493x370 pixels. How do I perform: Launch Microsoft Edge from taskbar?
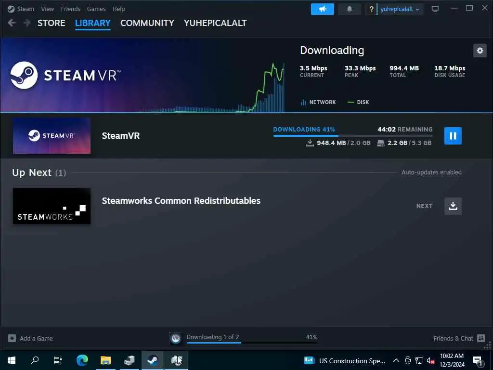(x=82, y=360)
